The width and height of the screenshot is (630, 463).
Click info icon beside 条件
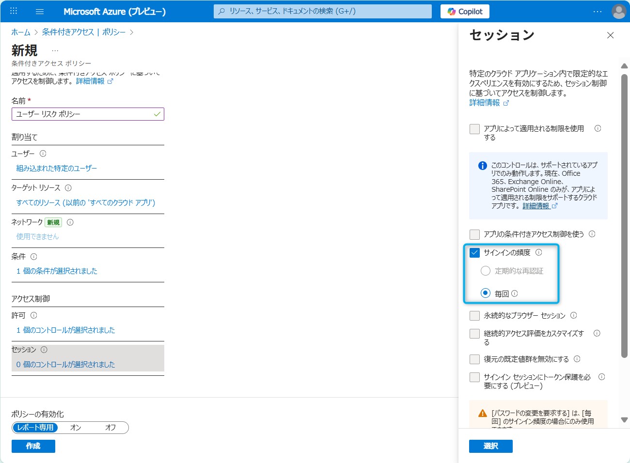pos(34,257)
